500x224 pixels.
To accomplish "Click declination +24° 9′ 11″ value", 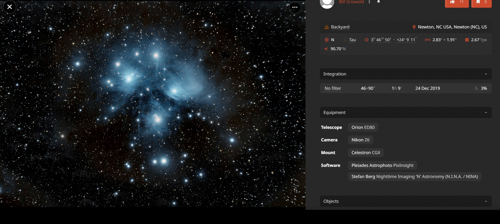I will pos(406,40).
